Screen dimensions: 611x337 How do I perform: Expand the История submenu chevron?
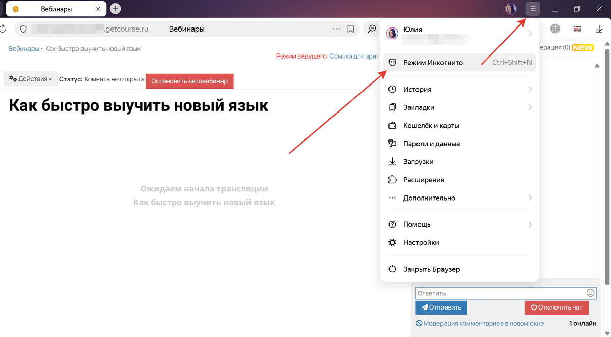pyautogui.click(x=530, y=89)
